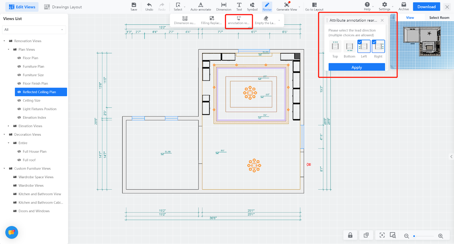The height and width of the screenshot is (244, 454).
Task: Open the All views filter dropdown
Action: click(x=34, y=30)
